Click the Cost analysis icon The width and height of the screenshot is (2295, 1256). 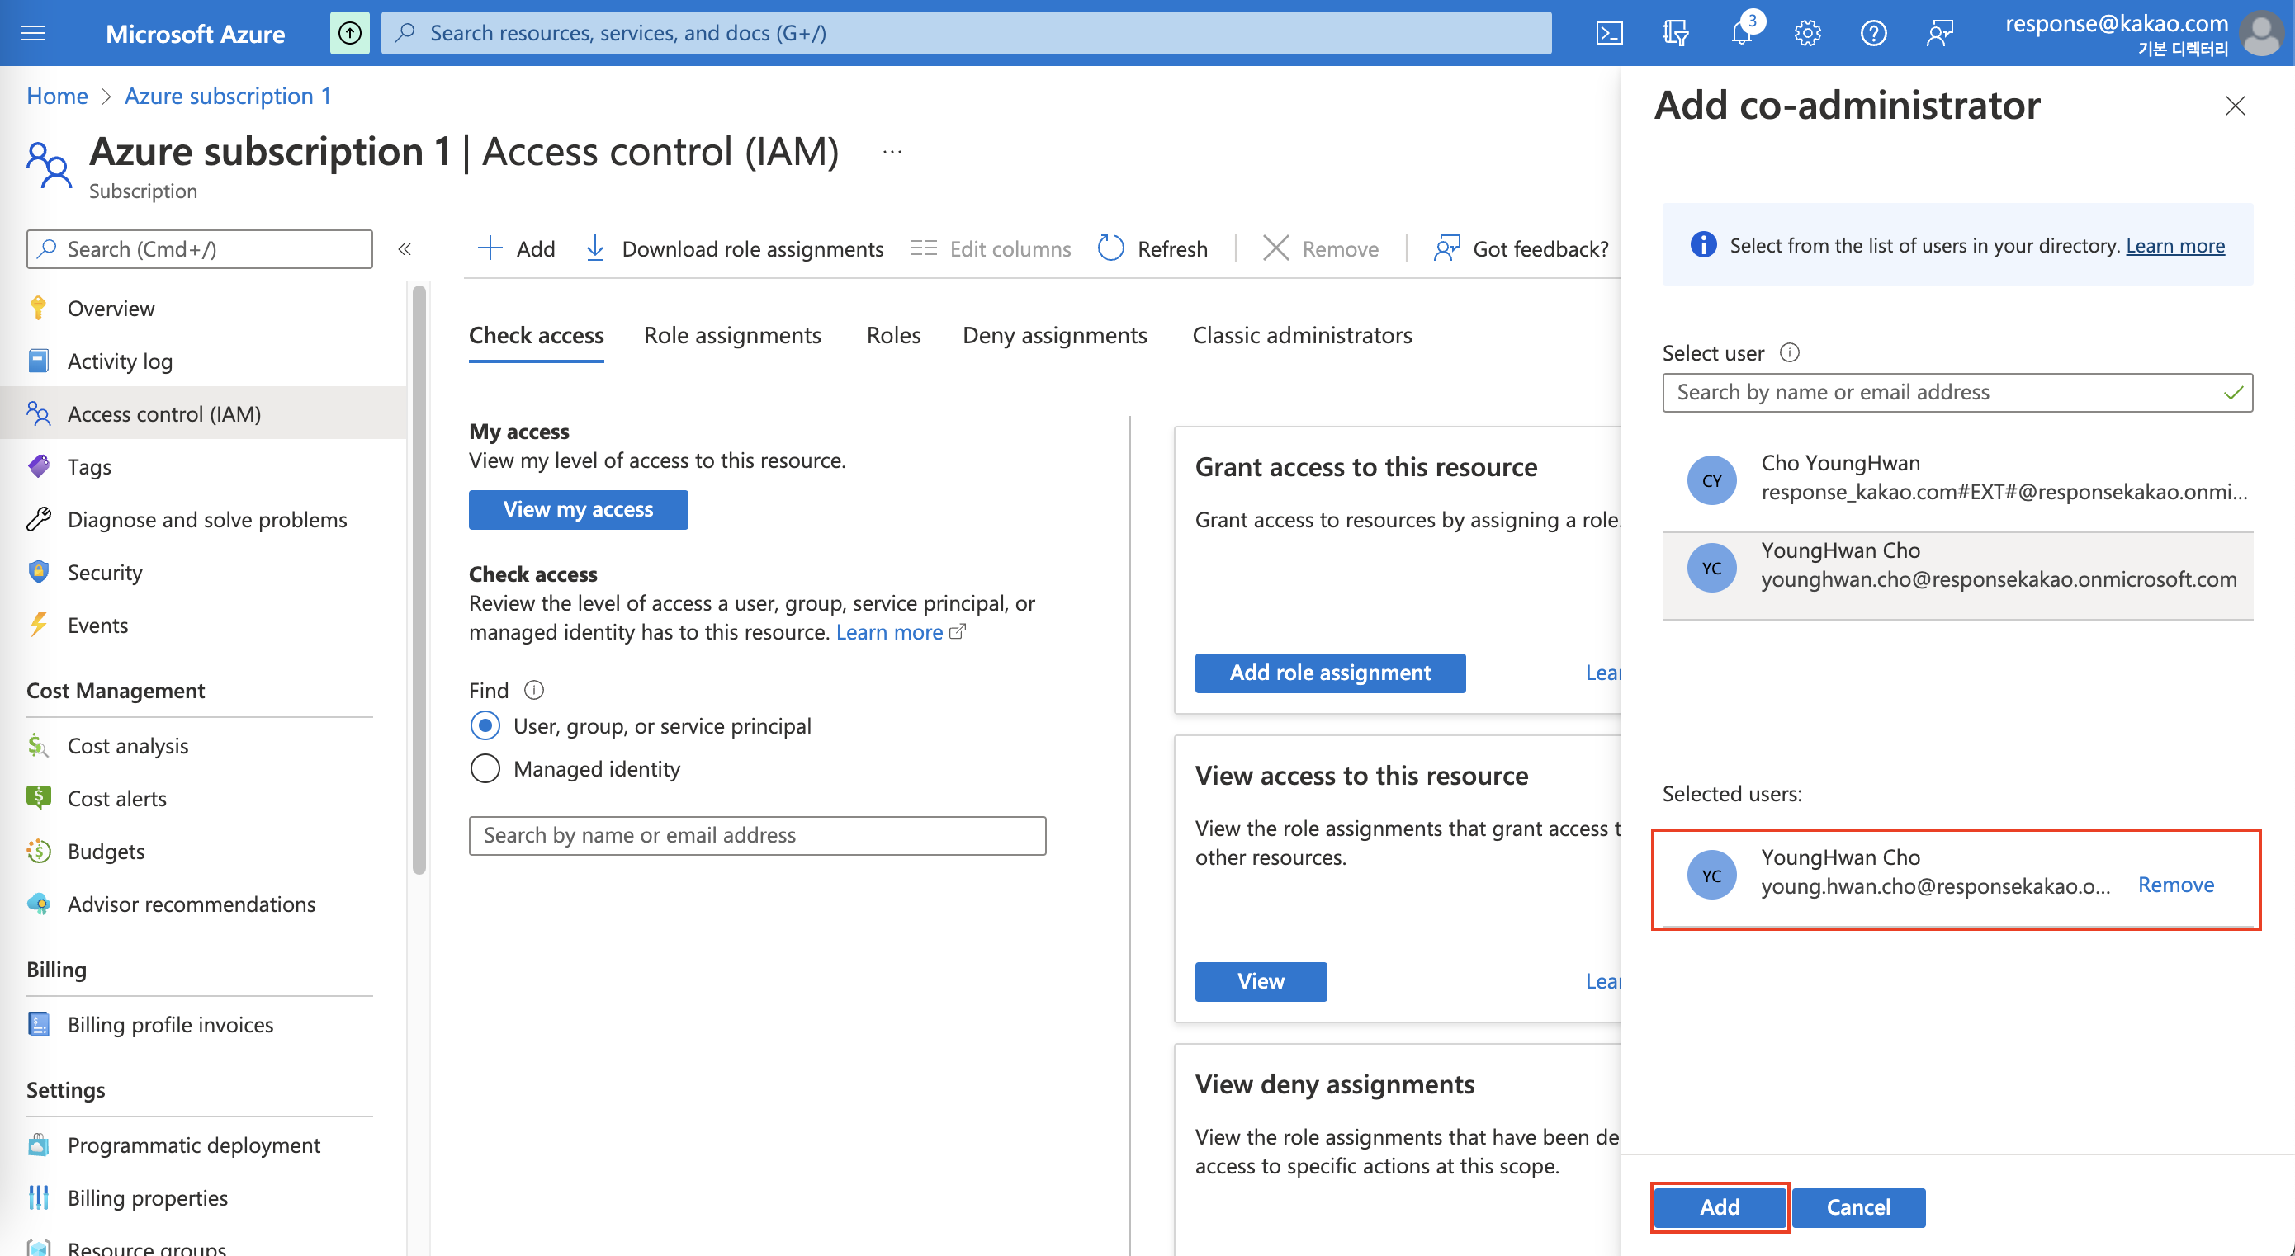pos(42,744)
